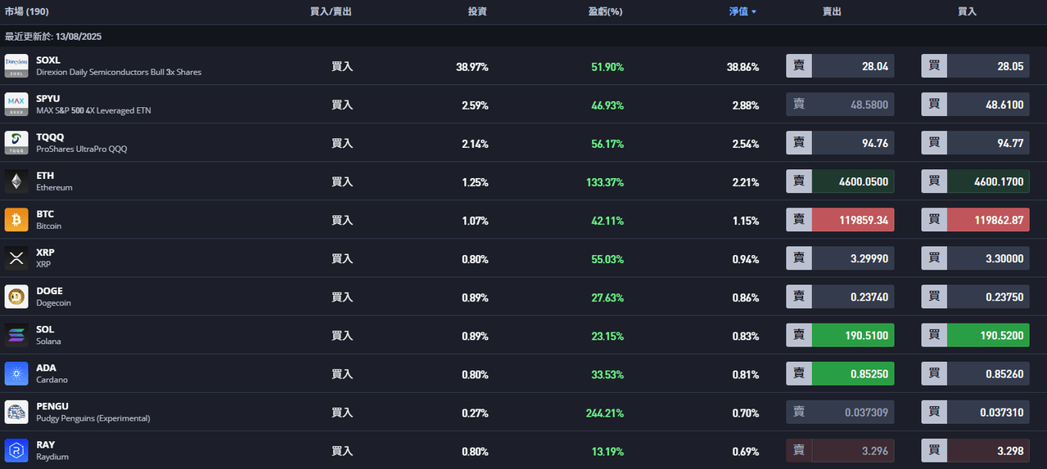Click the SPYU MAX logo icon
Screen dimensions: 1047x469
pyautogui.click(x=16, y=105)
